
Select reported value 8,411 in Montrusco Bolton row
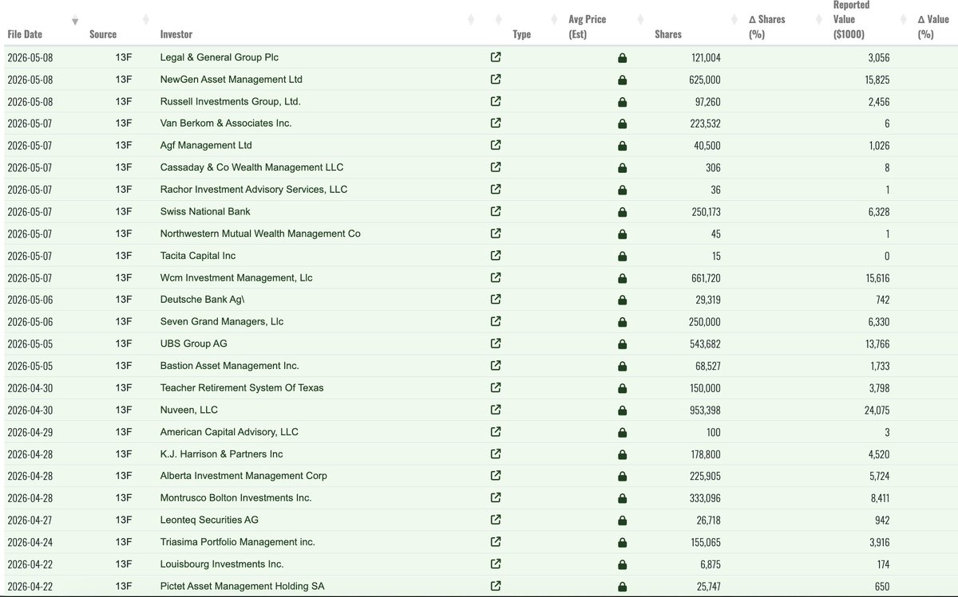[x=878, y=498]
